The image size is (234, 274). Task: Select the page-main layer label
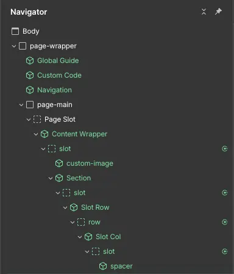[55, 105]
